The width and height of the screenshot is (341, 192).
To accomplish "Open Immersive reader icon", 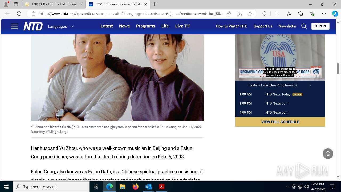I will tap(239, 14).
